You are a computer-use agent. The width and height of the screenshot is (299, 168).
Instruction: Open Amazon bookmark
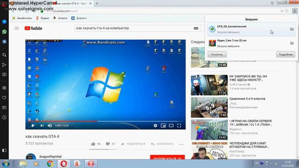coord(60,18)
